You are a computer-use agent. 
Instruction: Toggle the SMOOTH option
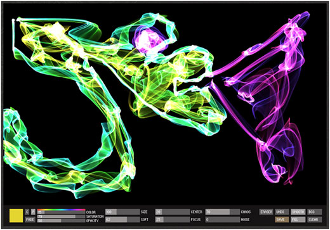[298, 212]
